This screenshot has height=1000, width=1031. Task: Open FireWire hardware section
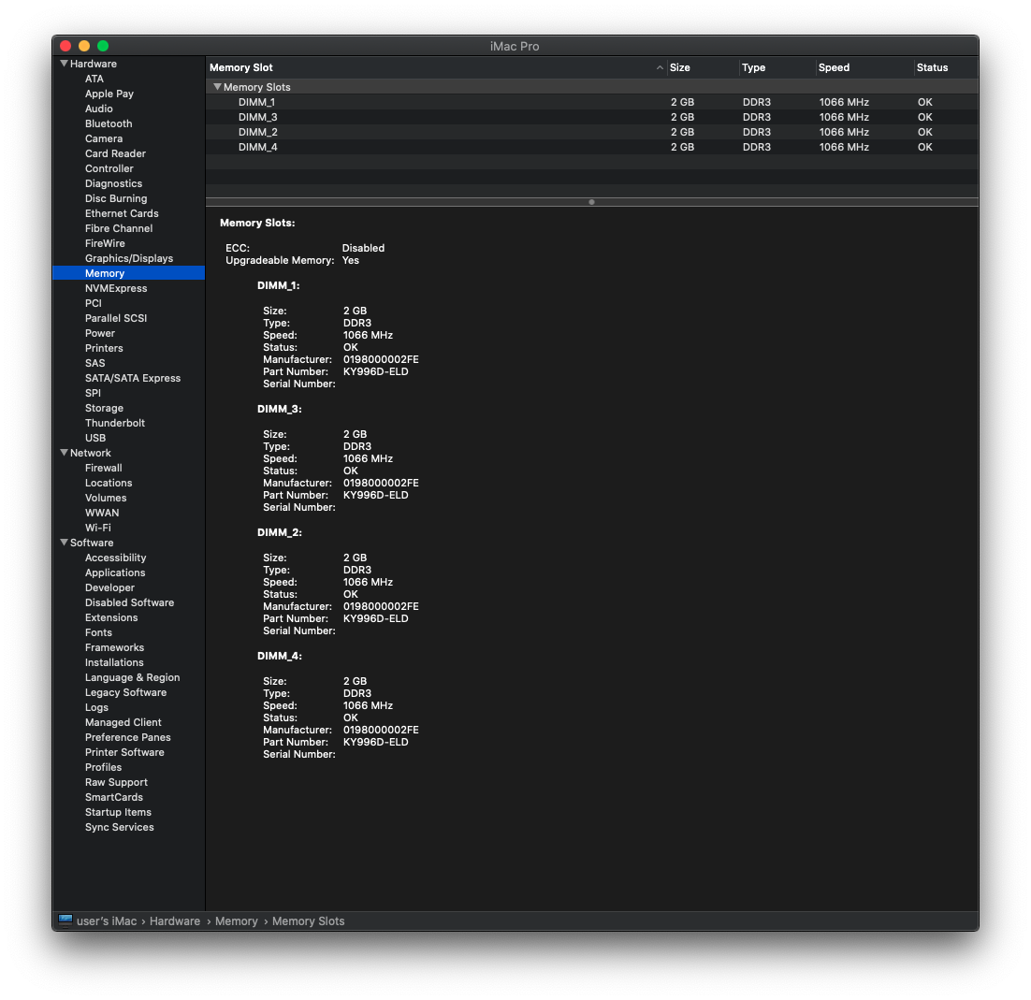click(105, 244)
